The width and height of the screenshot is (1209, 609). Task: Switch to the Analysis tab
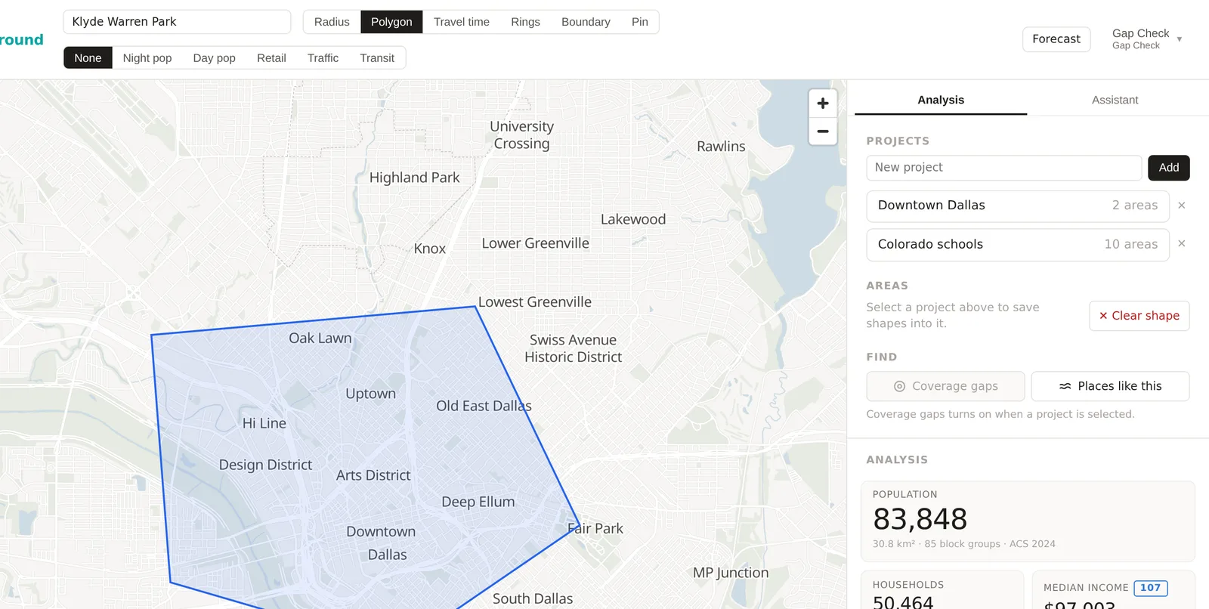coord(941,100)
